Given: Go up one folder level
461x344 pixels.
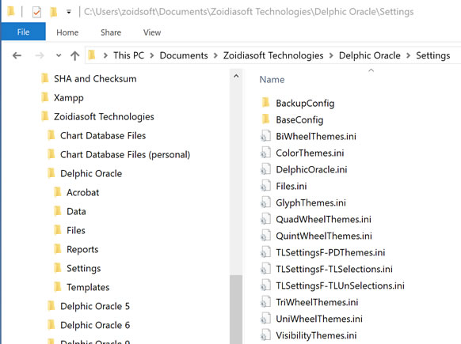Looking at the screenshot, I should (x=74, y=55).
